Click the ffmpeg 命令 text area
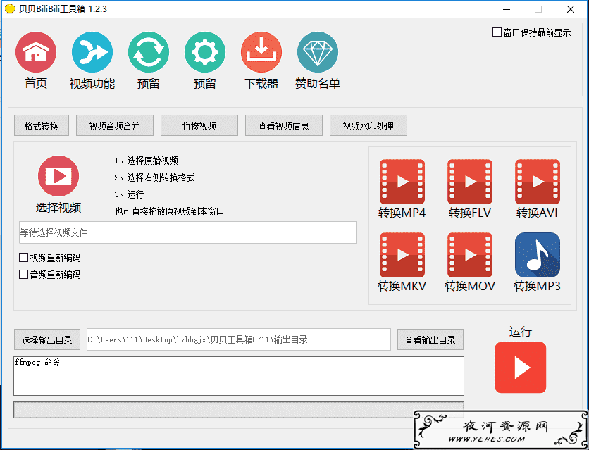 [x=239, y=376]
